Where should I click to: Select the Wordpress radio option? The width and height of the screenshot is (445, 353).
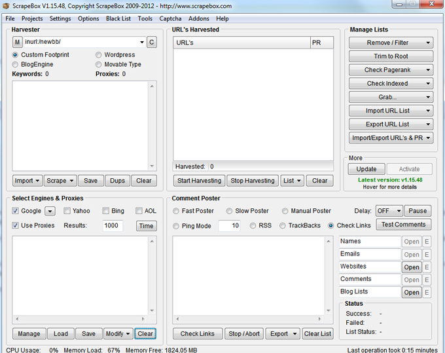98,55
